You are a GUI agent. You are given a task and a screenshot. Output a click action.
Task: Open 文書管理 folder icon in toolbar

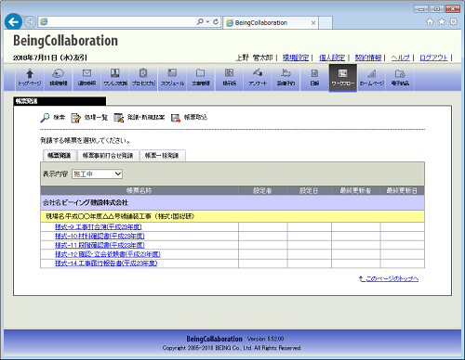pyautogui.click(x=201, y=77)
